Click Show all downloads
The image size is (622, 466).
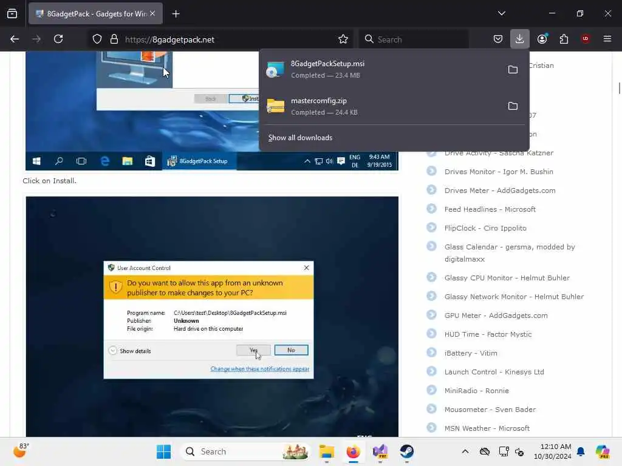click(x=300, y=138)
